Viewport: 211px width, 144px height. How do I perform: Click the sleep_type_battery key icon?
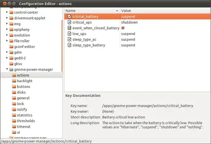point(69,45)
